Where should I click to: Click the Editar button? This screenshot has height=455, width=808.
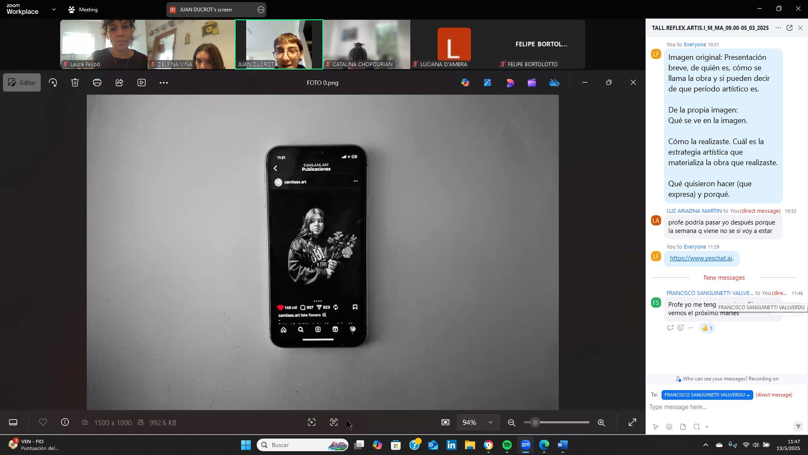22,83
